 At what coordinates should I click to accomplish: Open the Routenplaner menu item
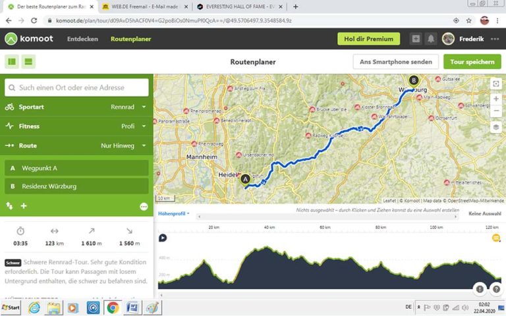tap(130, 39)
